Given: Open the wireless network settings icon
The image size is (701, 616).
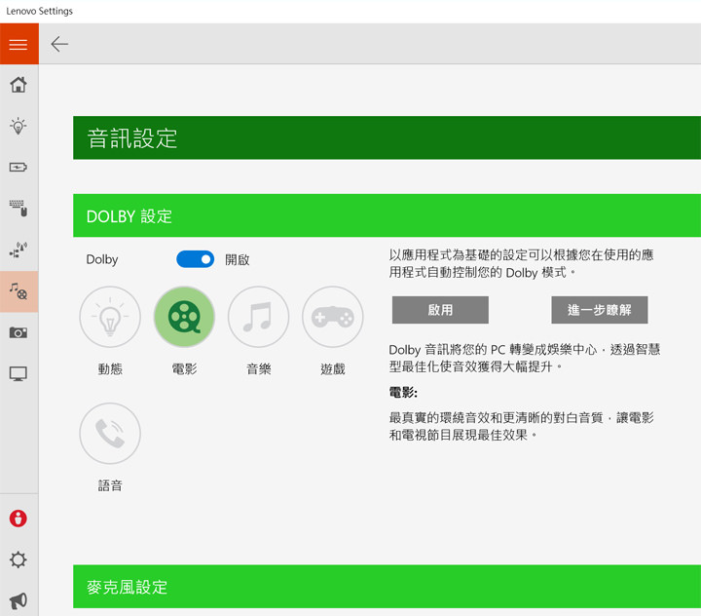Looking at the screenshot, I should 18,250.
